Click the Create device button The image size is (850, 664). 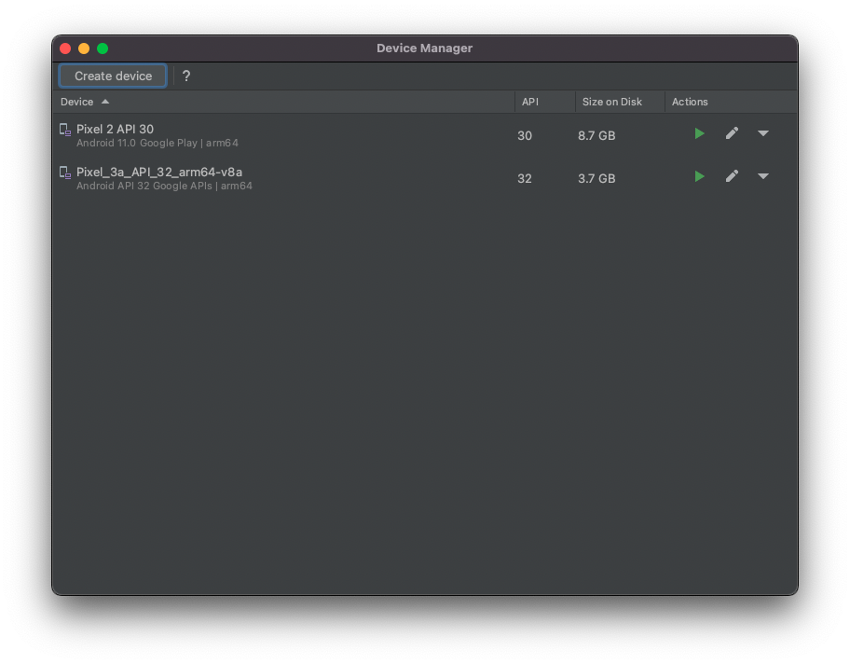click(112, 76)
